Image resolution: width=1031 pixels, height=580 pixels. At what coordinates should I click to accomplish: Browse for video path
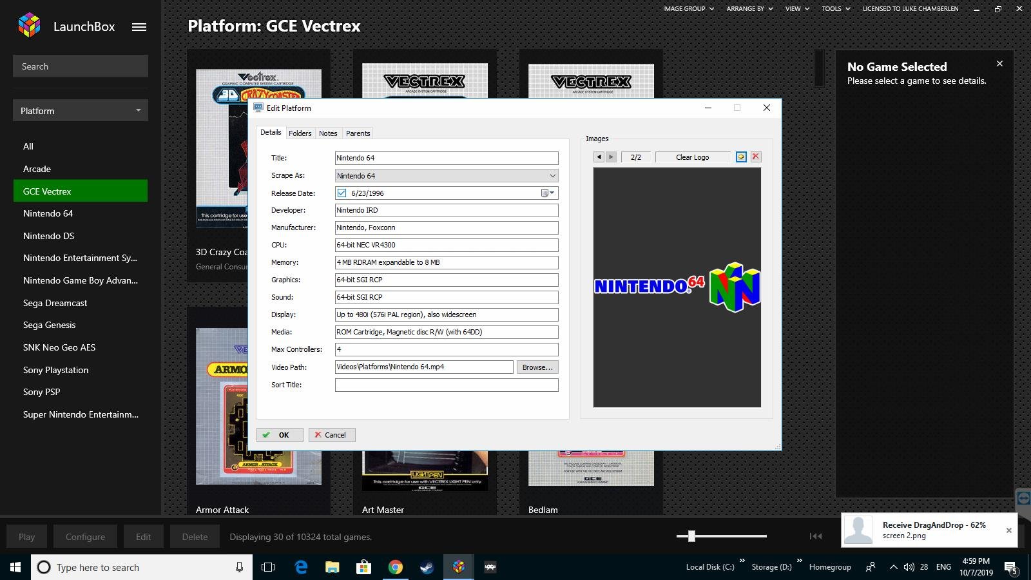tap(537, 367)
